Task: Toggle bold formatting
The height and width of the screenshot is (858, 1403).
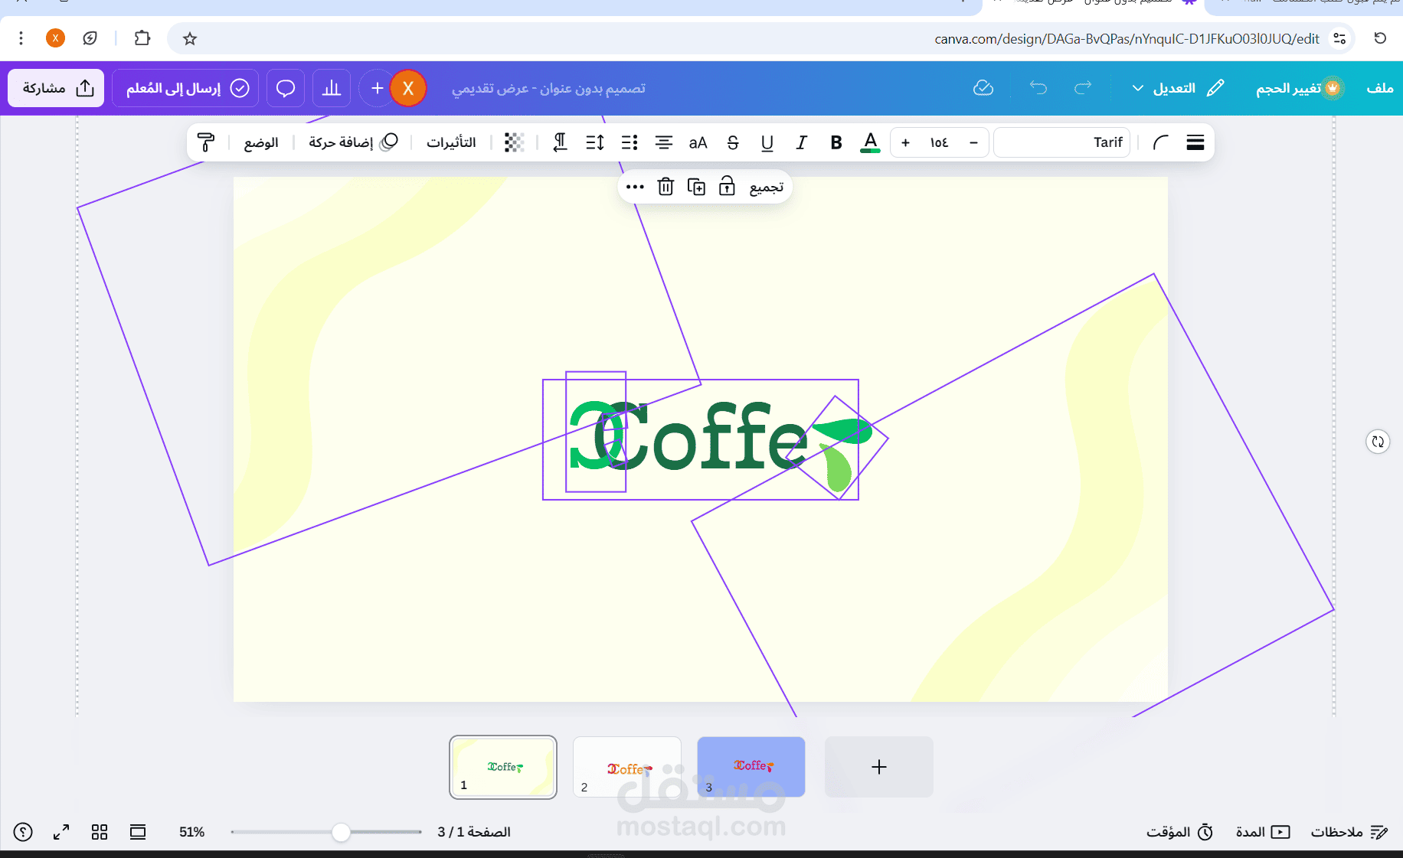Action: (836, 142)
